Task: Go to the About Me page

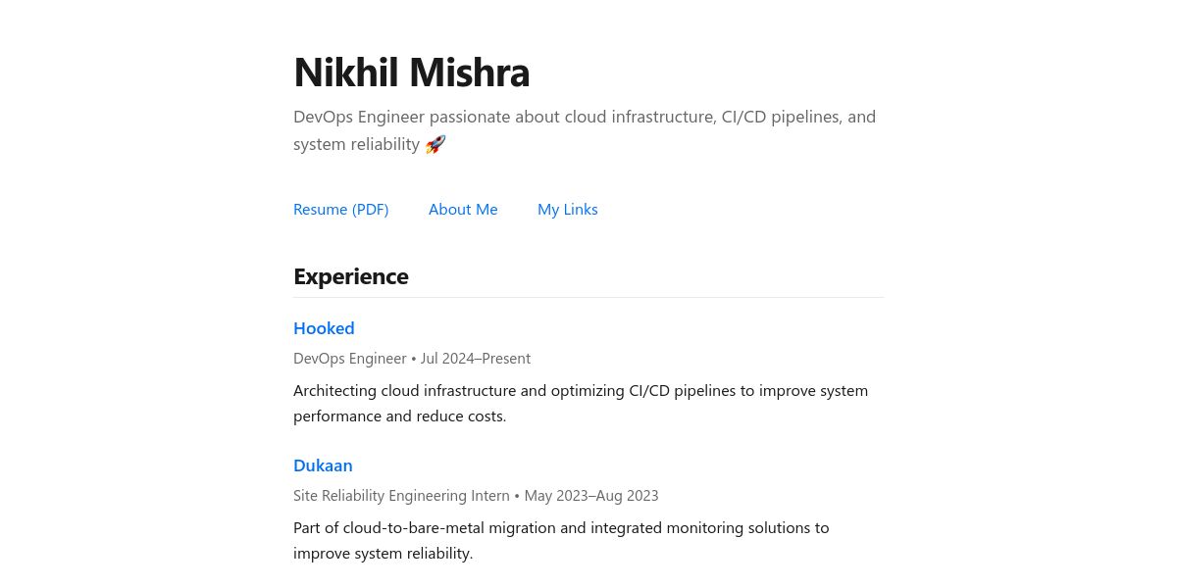Action: (x=463, y=209)
